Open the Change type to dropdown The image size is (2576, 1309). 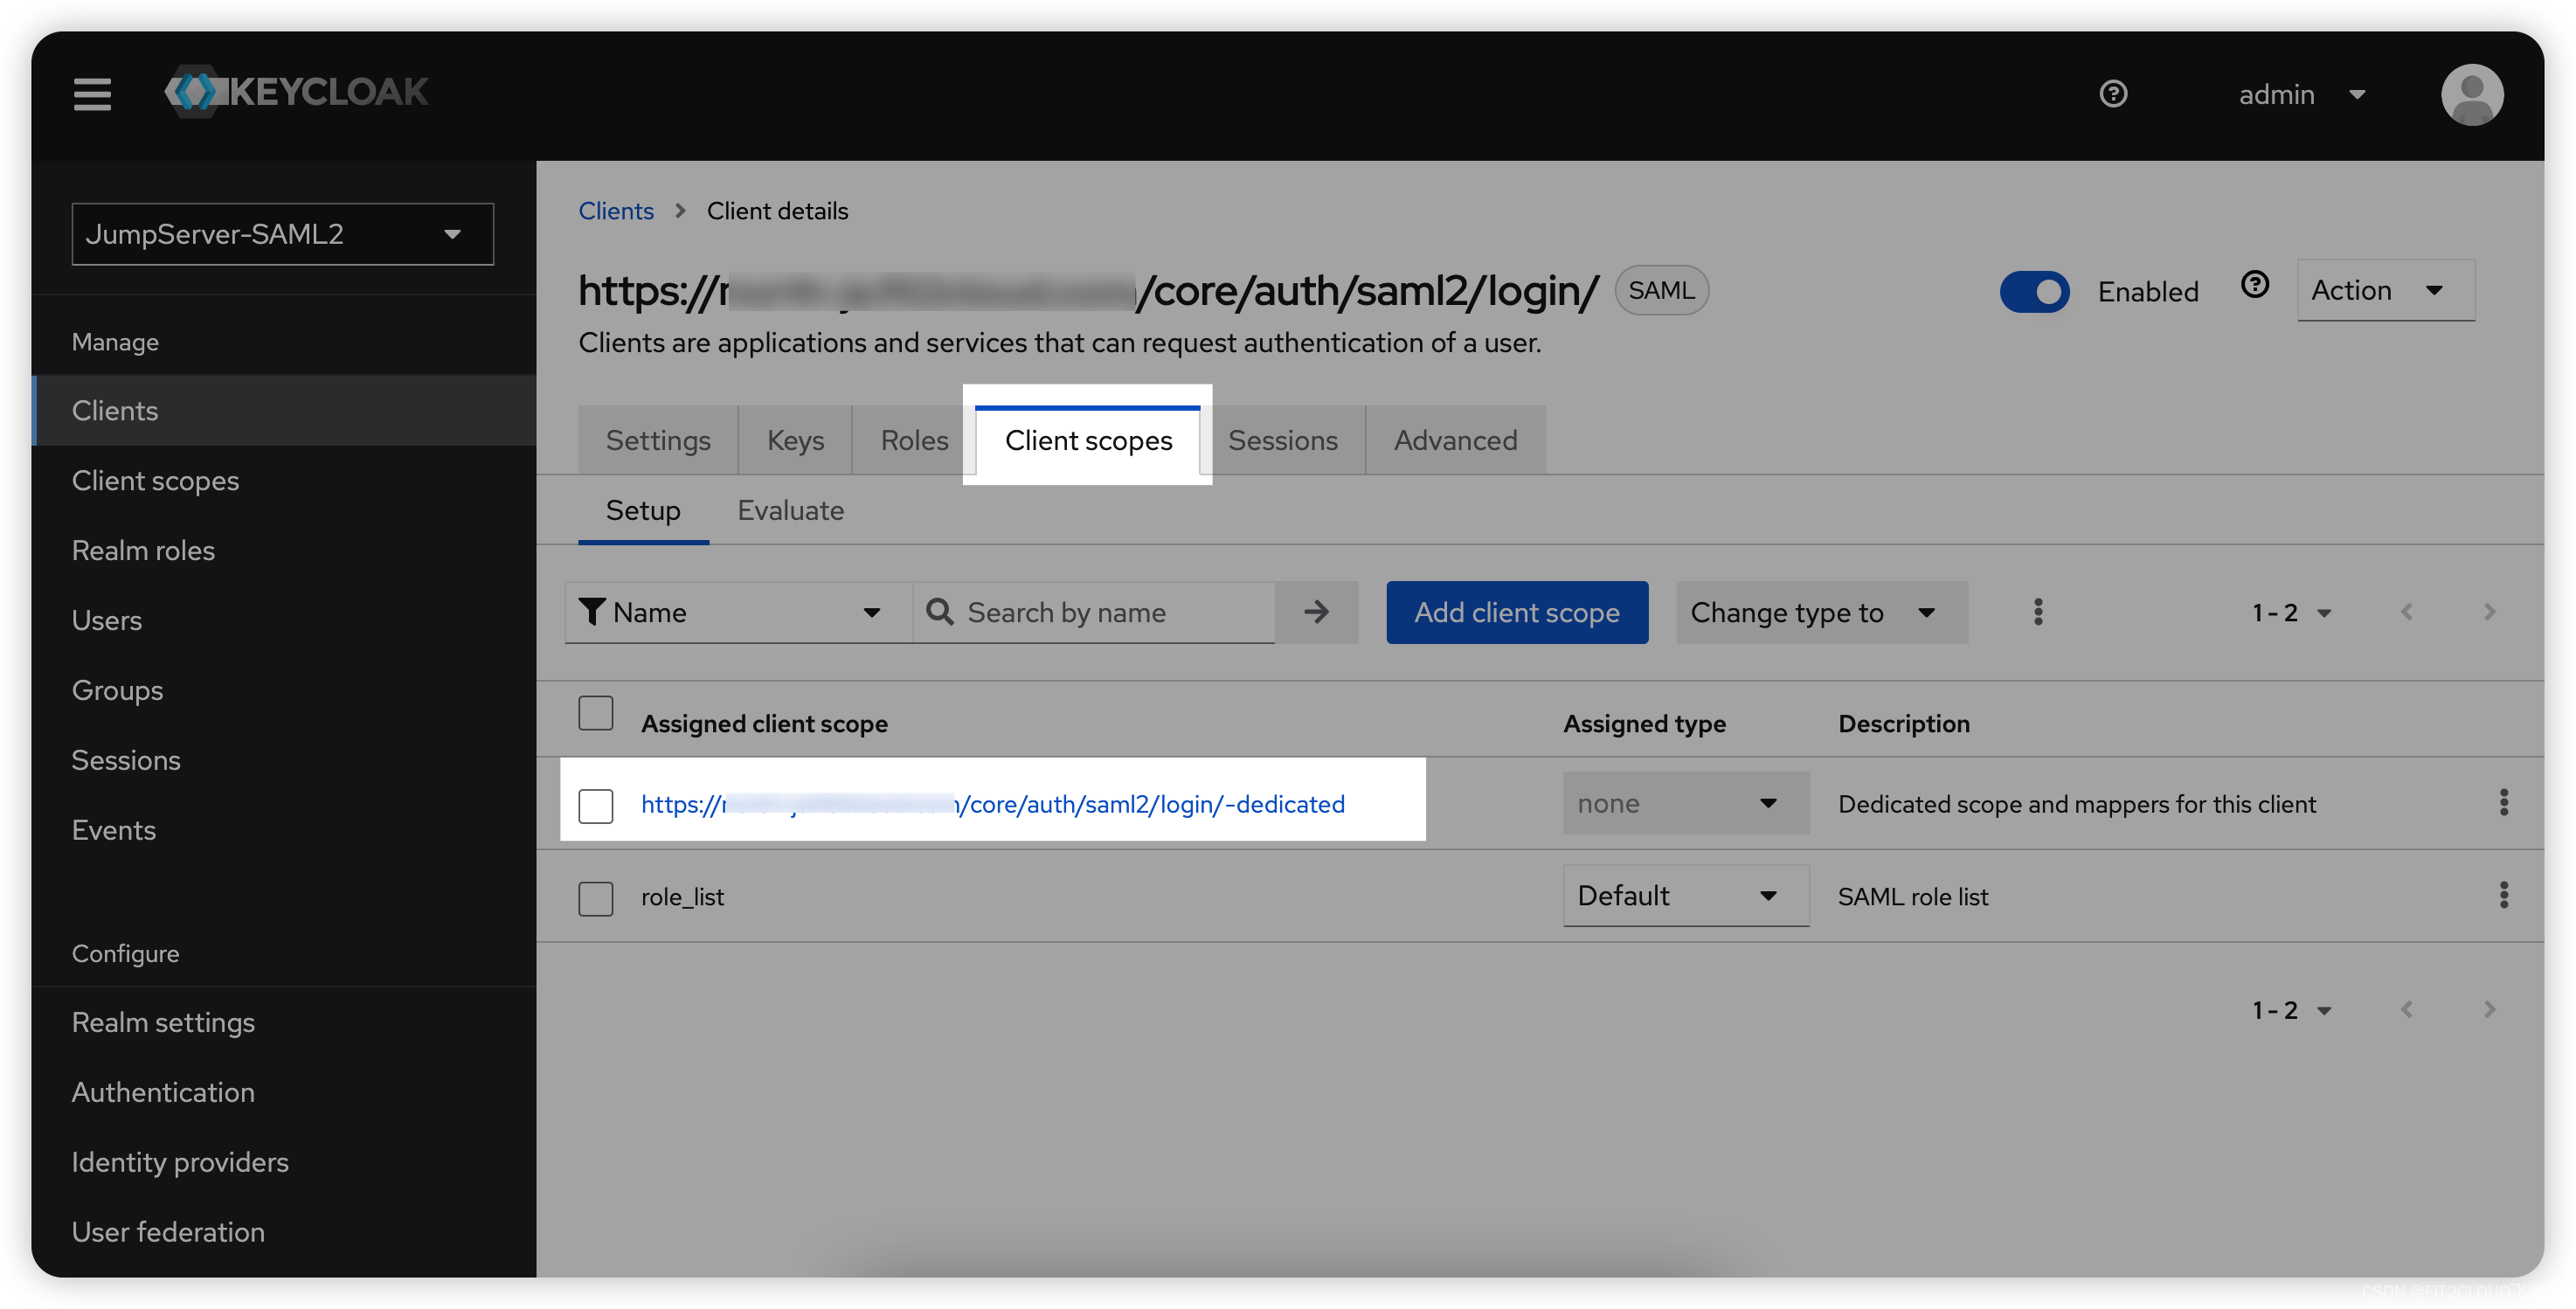[1820, 611]
